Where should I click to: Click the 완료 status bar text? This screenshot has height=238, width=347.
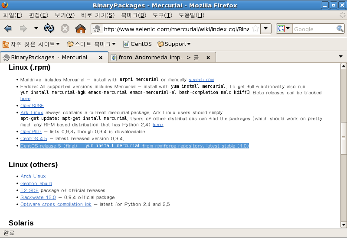[9, 233]
